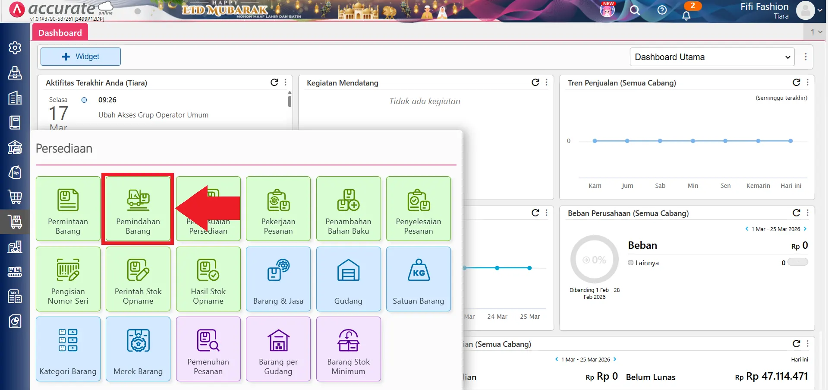Select activity timeline circle at 09:26
Screen dimensions: 828x390
[x=84, y=100]
